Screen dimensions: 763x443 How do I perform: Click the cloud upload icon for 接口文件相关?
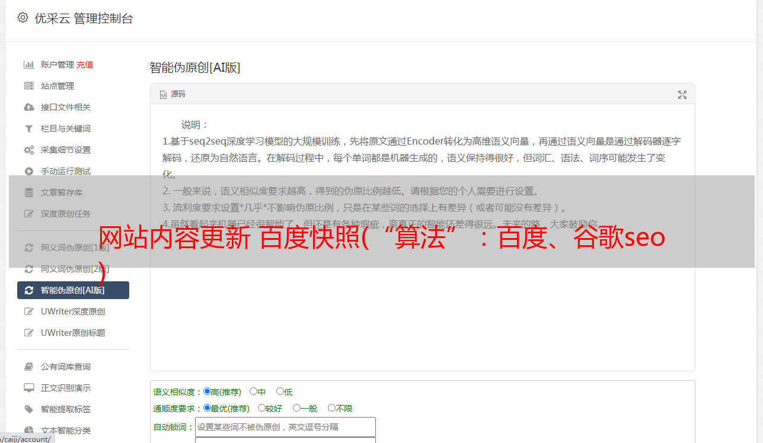[x=28, y=107]
